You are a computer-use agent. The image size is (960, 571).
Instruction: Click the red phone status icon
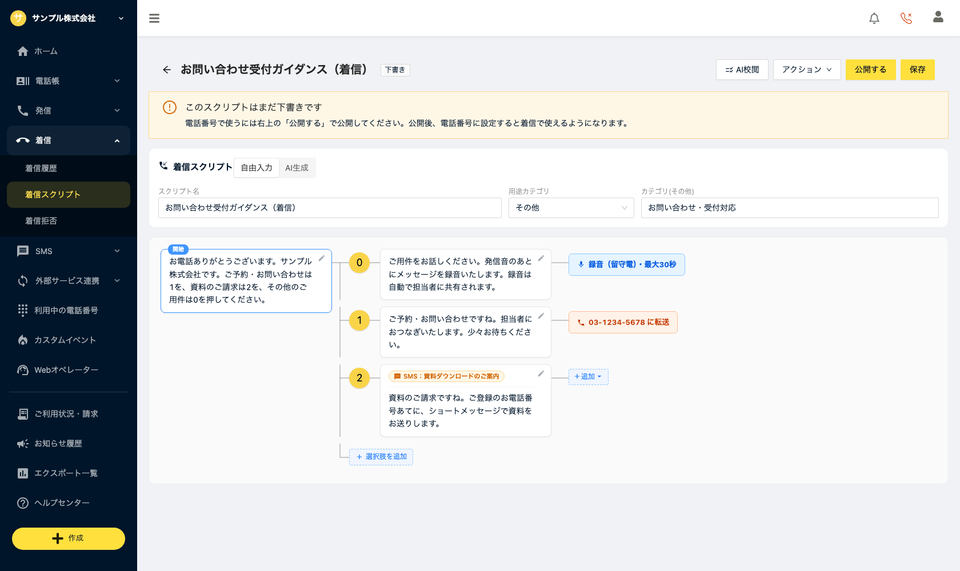906,18
